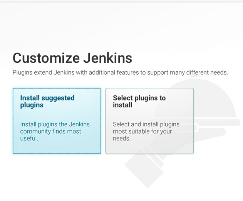
Task: Click the bold word 'plugins' under Install suggested
Action: 32,105
